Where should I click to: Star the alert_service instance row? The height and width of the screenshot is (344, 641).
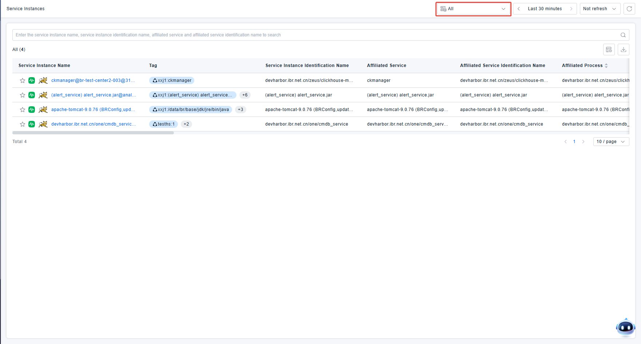pos(23,95)
